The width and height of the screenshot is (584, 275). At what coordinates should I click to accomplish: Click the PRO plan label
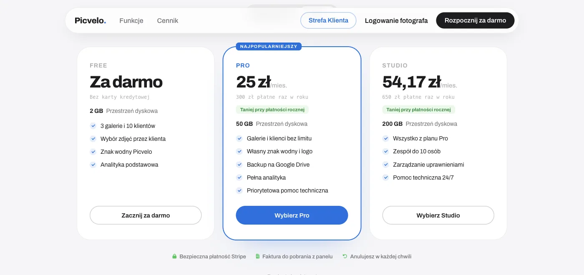243,65
